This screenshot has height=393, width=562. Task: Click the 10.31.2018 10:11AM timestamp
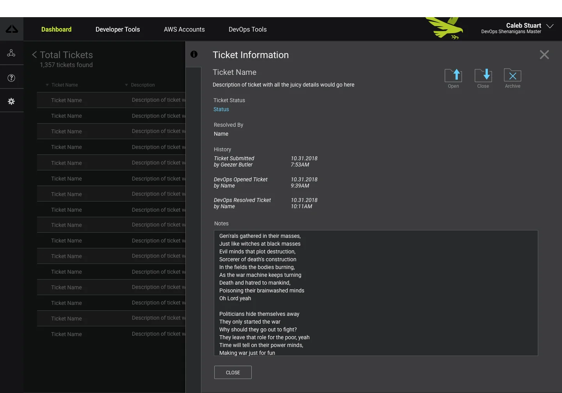[x=304, y=203]
